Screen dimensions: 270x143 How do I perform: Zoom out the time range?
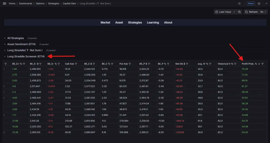point(239,12)
